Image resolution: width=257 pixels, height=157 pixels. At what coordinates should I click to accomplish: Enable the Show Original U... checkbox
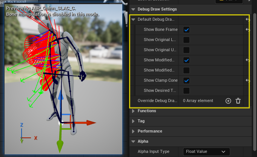tap(186, 50)
